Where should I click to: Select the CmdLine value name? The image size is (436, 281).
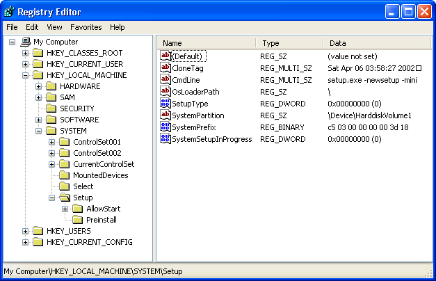point(186,80)
